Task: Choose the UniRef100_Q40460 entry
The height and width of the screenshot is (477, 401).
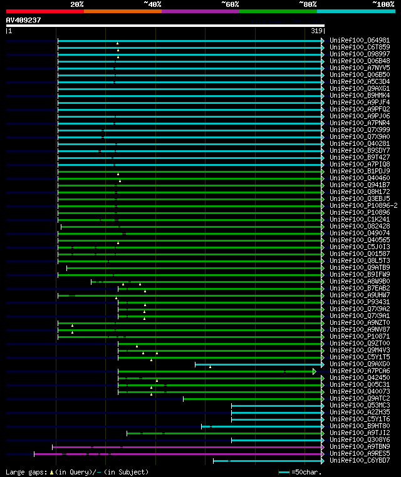Action: (x=360, y=178)
